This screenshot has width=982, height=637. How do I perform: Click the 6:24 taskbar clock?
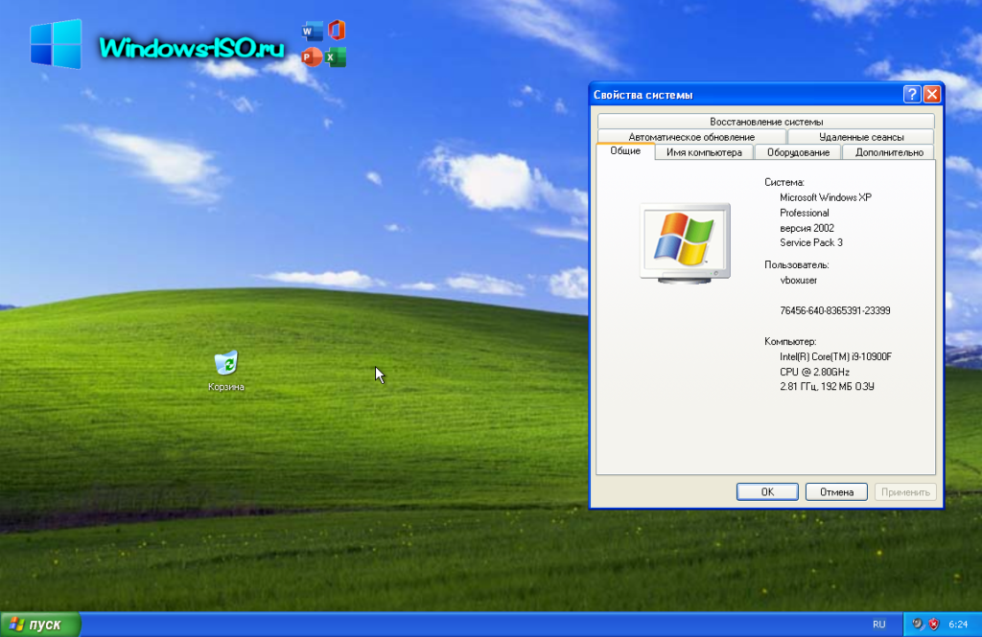coord(958,624)
